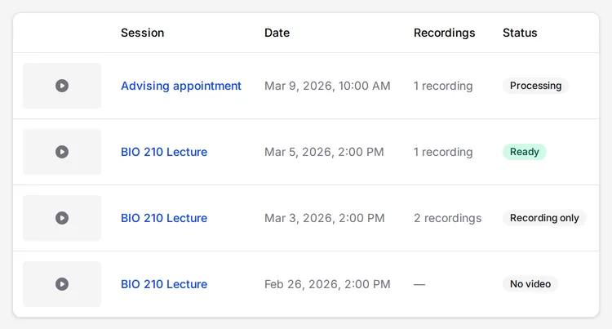Open the BIO 210 Lecture link dated Mar 5
The width and height of the screenshot is (612, 329).
(x=164, y=152)
